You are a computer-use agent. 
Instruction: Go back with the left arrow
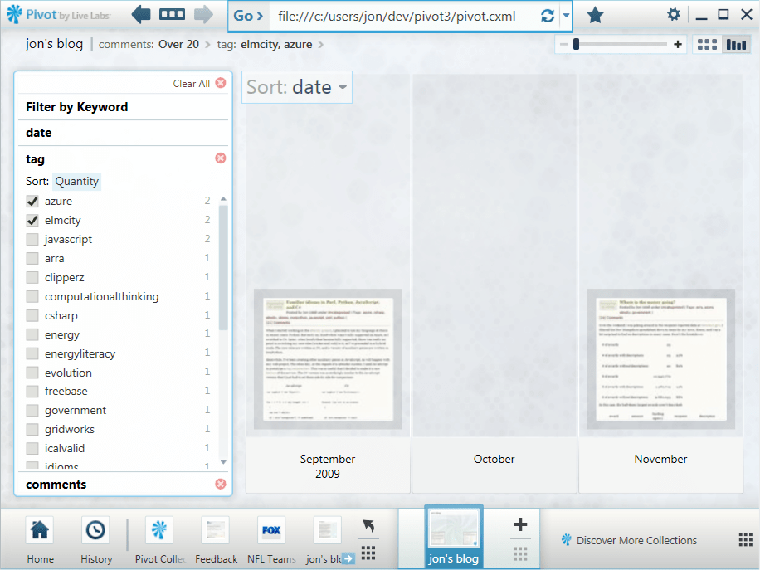coord(141,15)
